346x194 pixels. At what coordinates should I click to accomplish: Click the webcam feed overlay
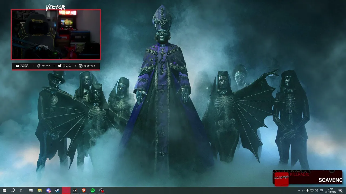coord(56,34)
